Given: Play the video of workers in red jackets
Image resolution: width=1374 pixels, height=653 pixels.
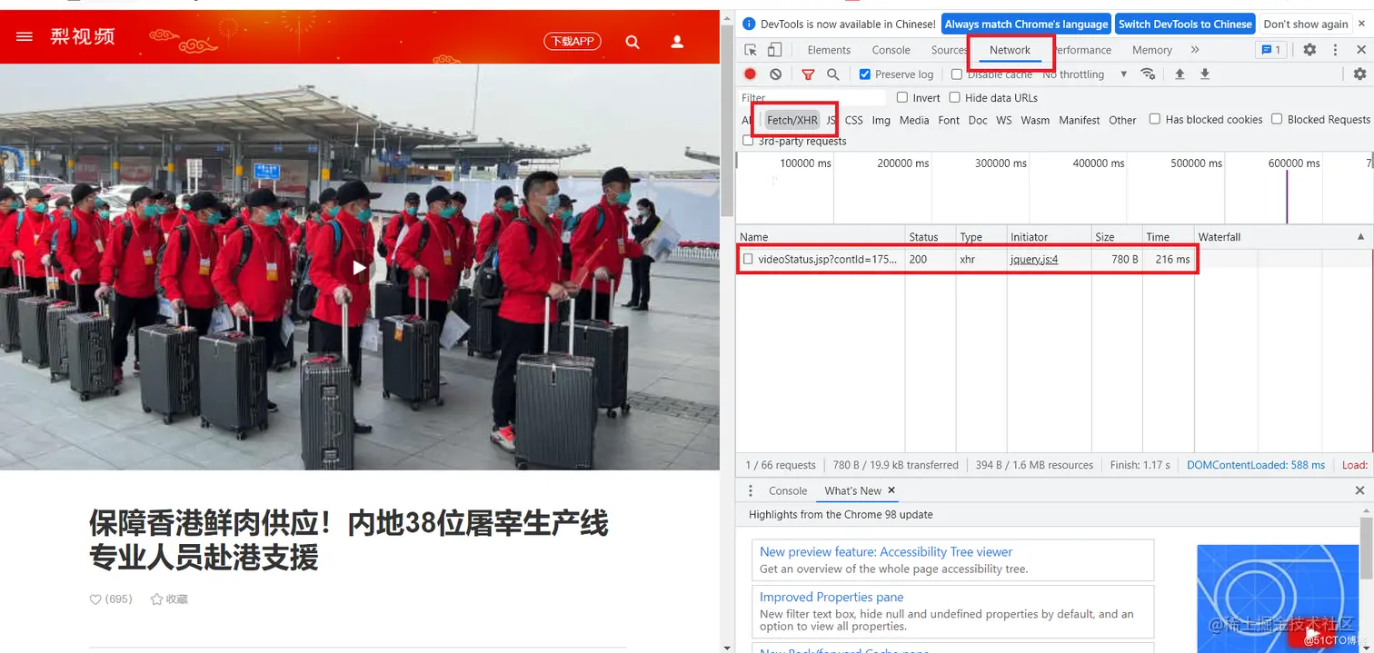Looking at the screenshot, I should (x=360, y=267).
